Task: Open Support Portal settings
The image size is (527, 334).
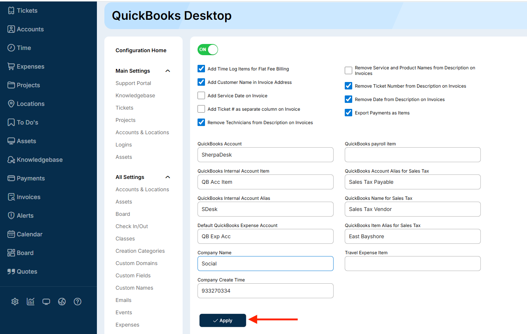Action: click(x=133, y=83)
